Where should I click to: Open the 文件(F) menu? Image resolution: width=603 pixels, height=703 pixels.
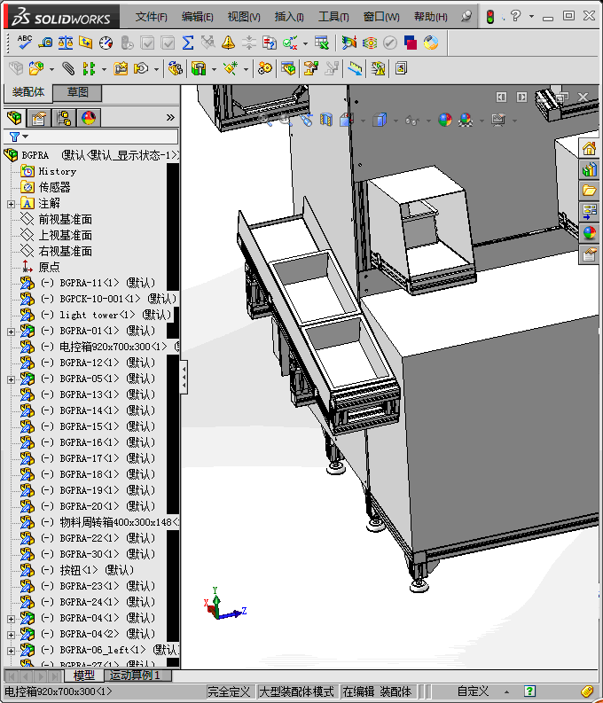coord(151,17)
